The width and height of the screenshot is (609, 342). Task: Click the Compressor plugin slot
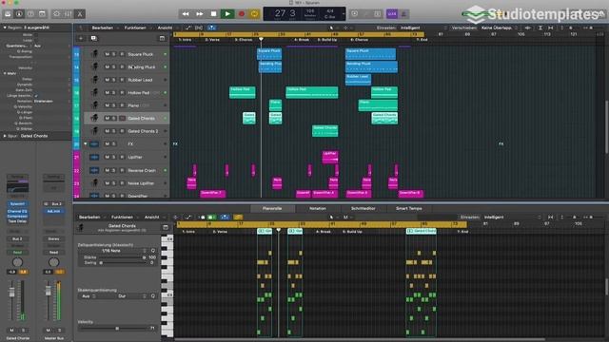coord(17,216)
